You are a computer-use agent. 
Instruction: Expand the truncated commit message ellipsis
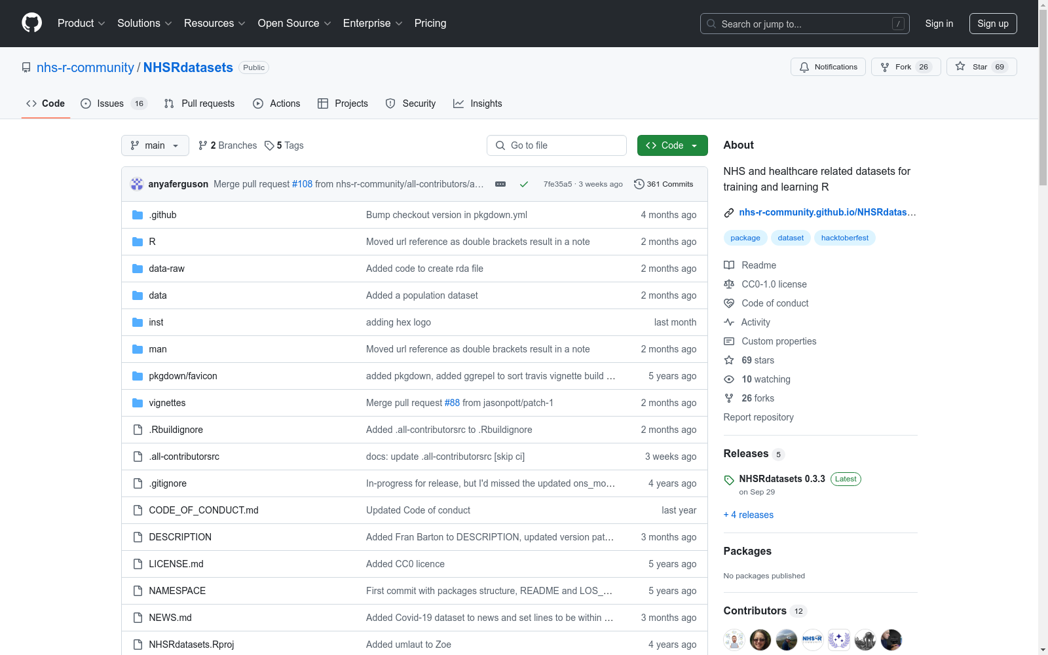(500, 184)
